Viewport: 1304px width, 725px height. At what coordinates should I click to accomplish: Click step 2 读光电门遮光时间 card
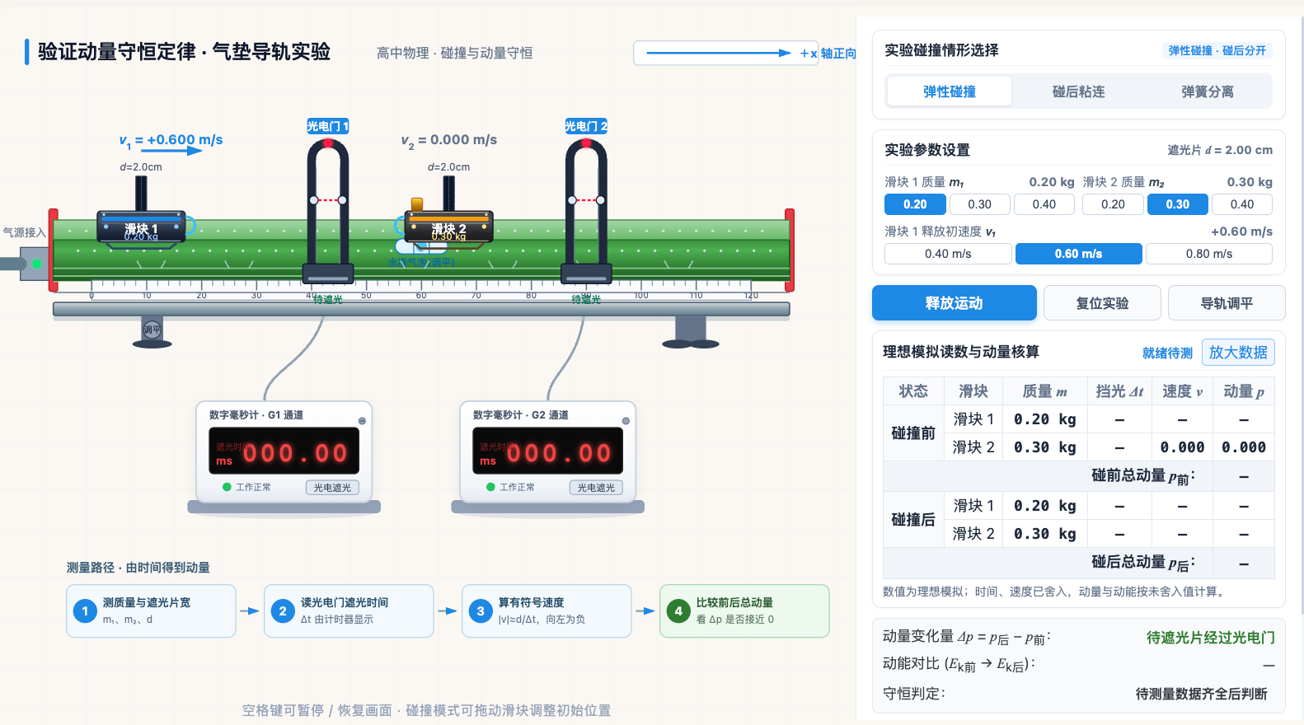coord(349,610)
